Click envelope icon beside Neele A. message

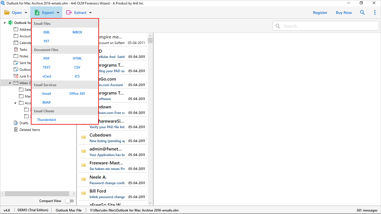83,179
